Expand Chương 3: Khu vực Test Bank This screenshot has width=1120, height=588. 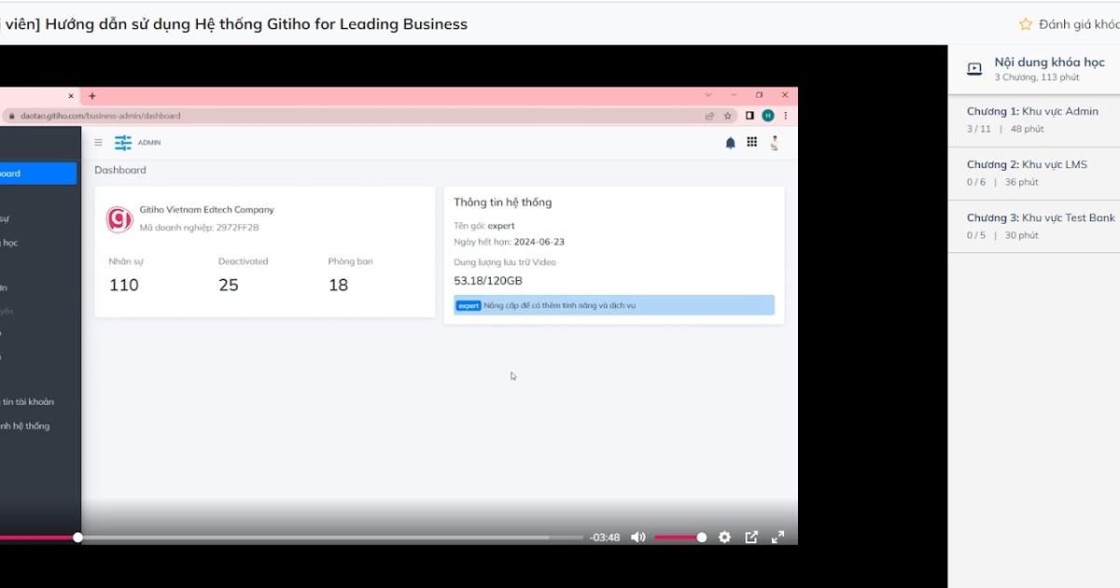[1034, 226]
